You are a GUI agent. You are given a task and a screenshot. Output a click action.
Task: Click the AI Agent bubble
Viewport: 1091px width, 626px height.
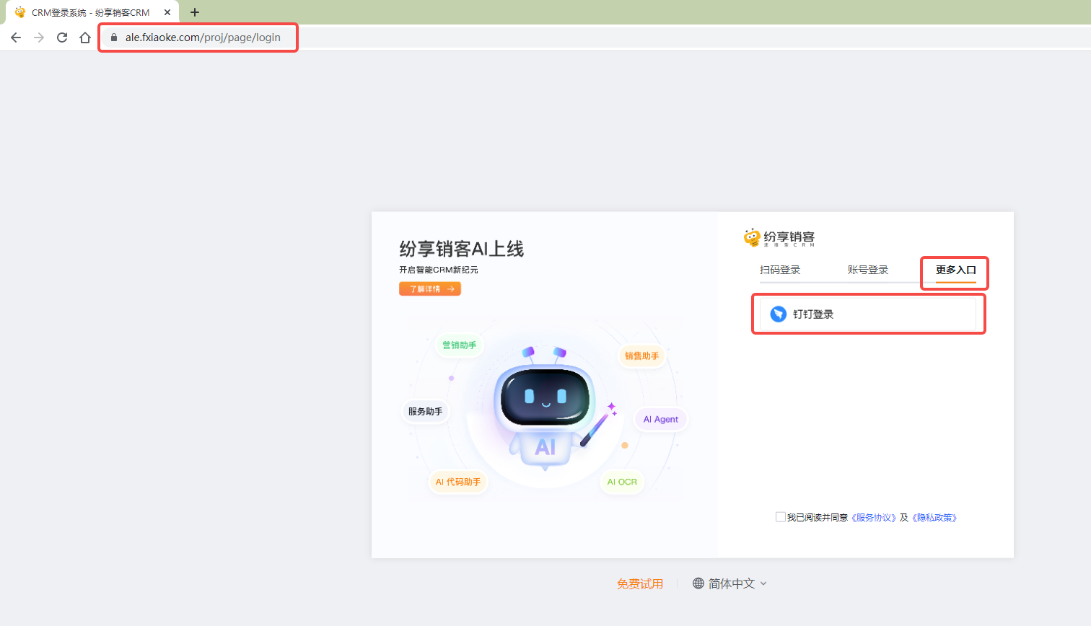(661, 419)
